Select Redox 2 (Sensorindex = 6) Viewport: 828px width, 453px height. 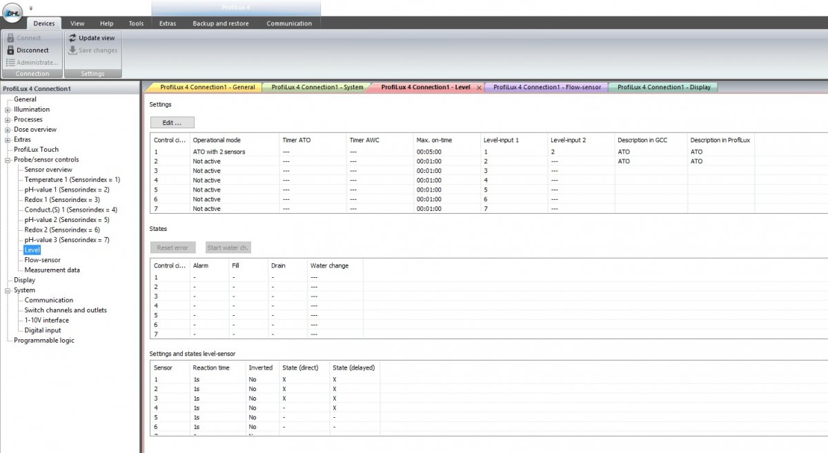point(62,230)
